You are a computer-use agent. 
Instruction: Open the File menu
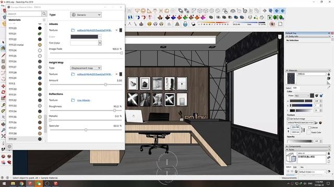tap(3, 6)
